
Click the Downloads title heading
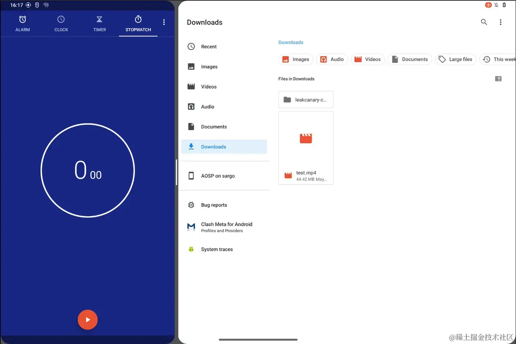(205, 22)
